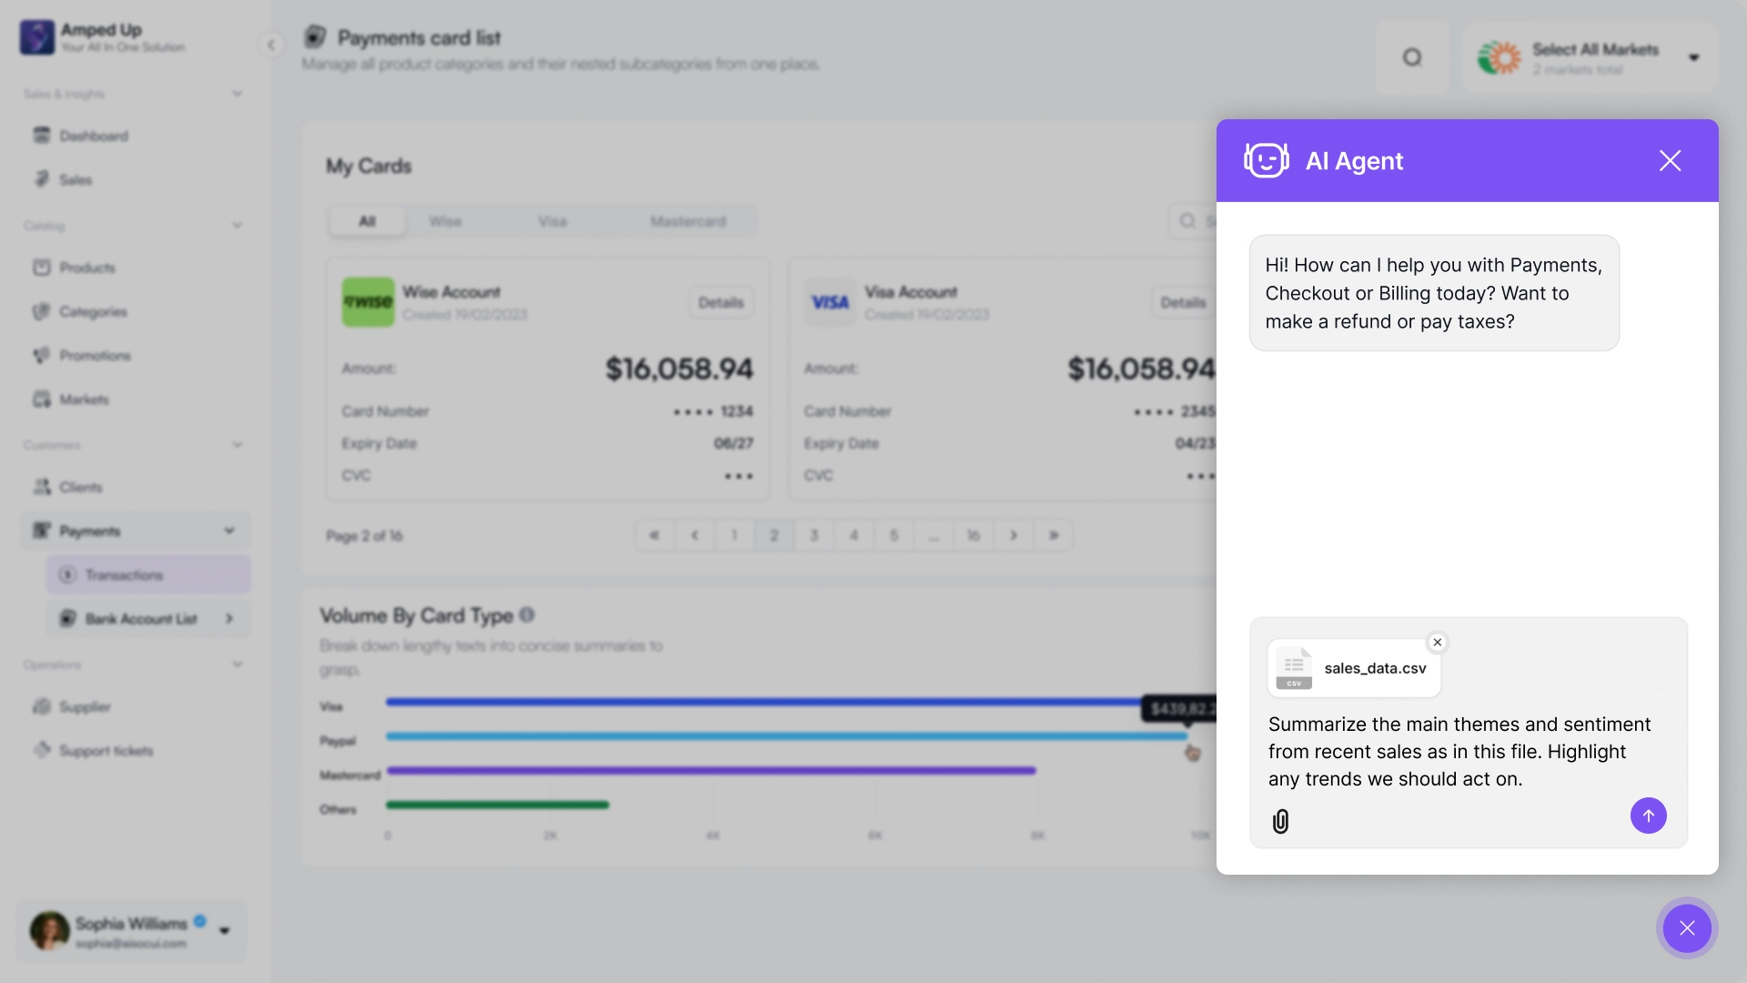Go to page 3 in pagination
The width and height of the screenshot is (1747, 983).
[x=813, y=535]
